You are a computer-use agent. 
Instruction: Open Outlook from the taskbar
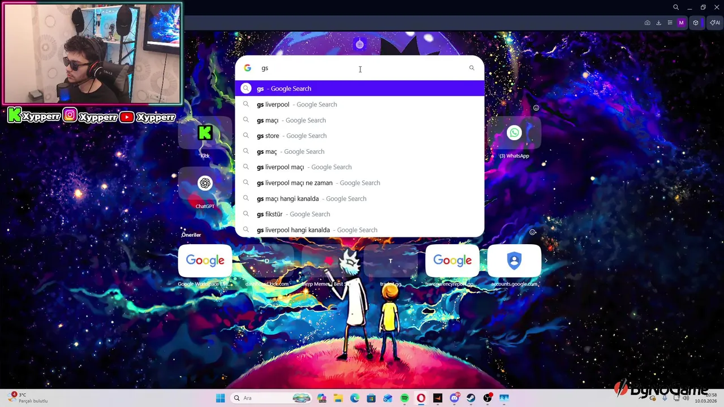coord(388,398)
